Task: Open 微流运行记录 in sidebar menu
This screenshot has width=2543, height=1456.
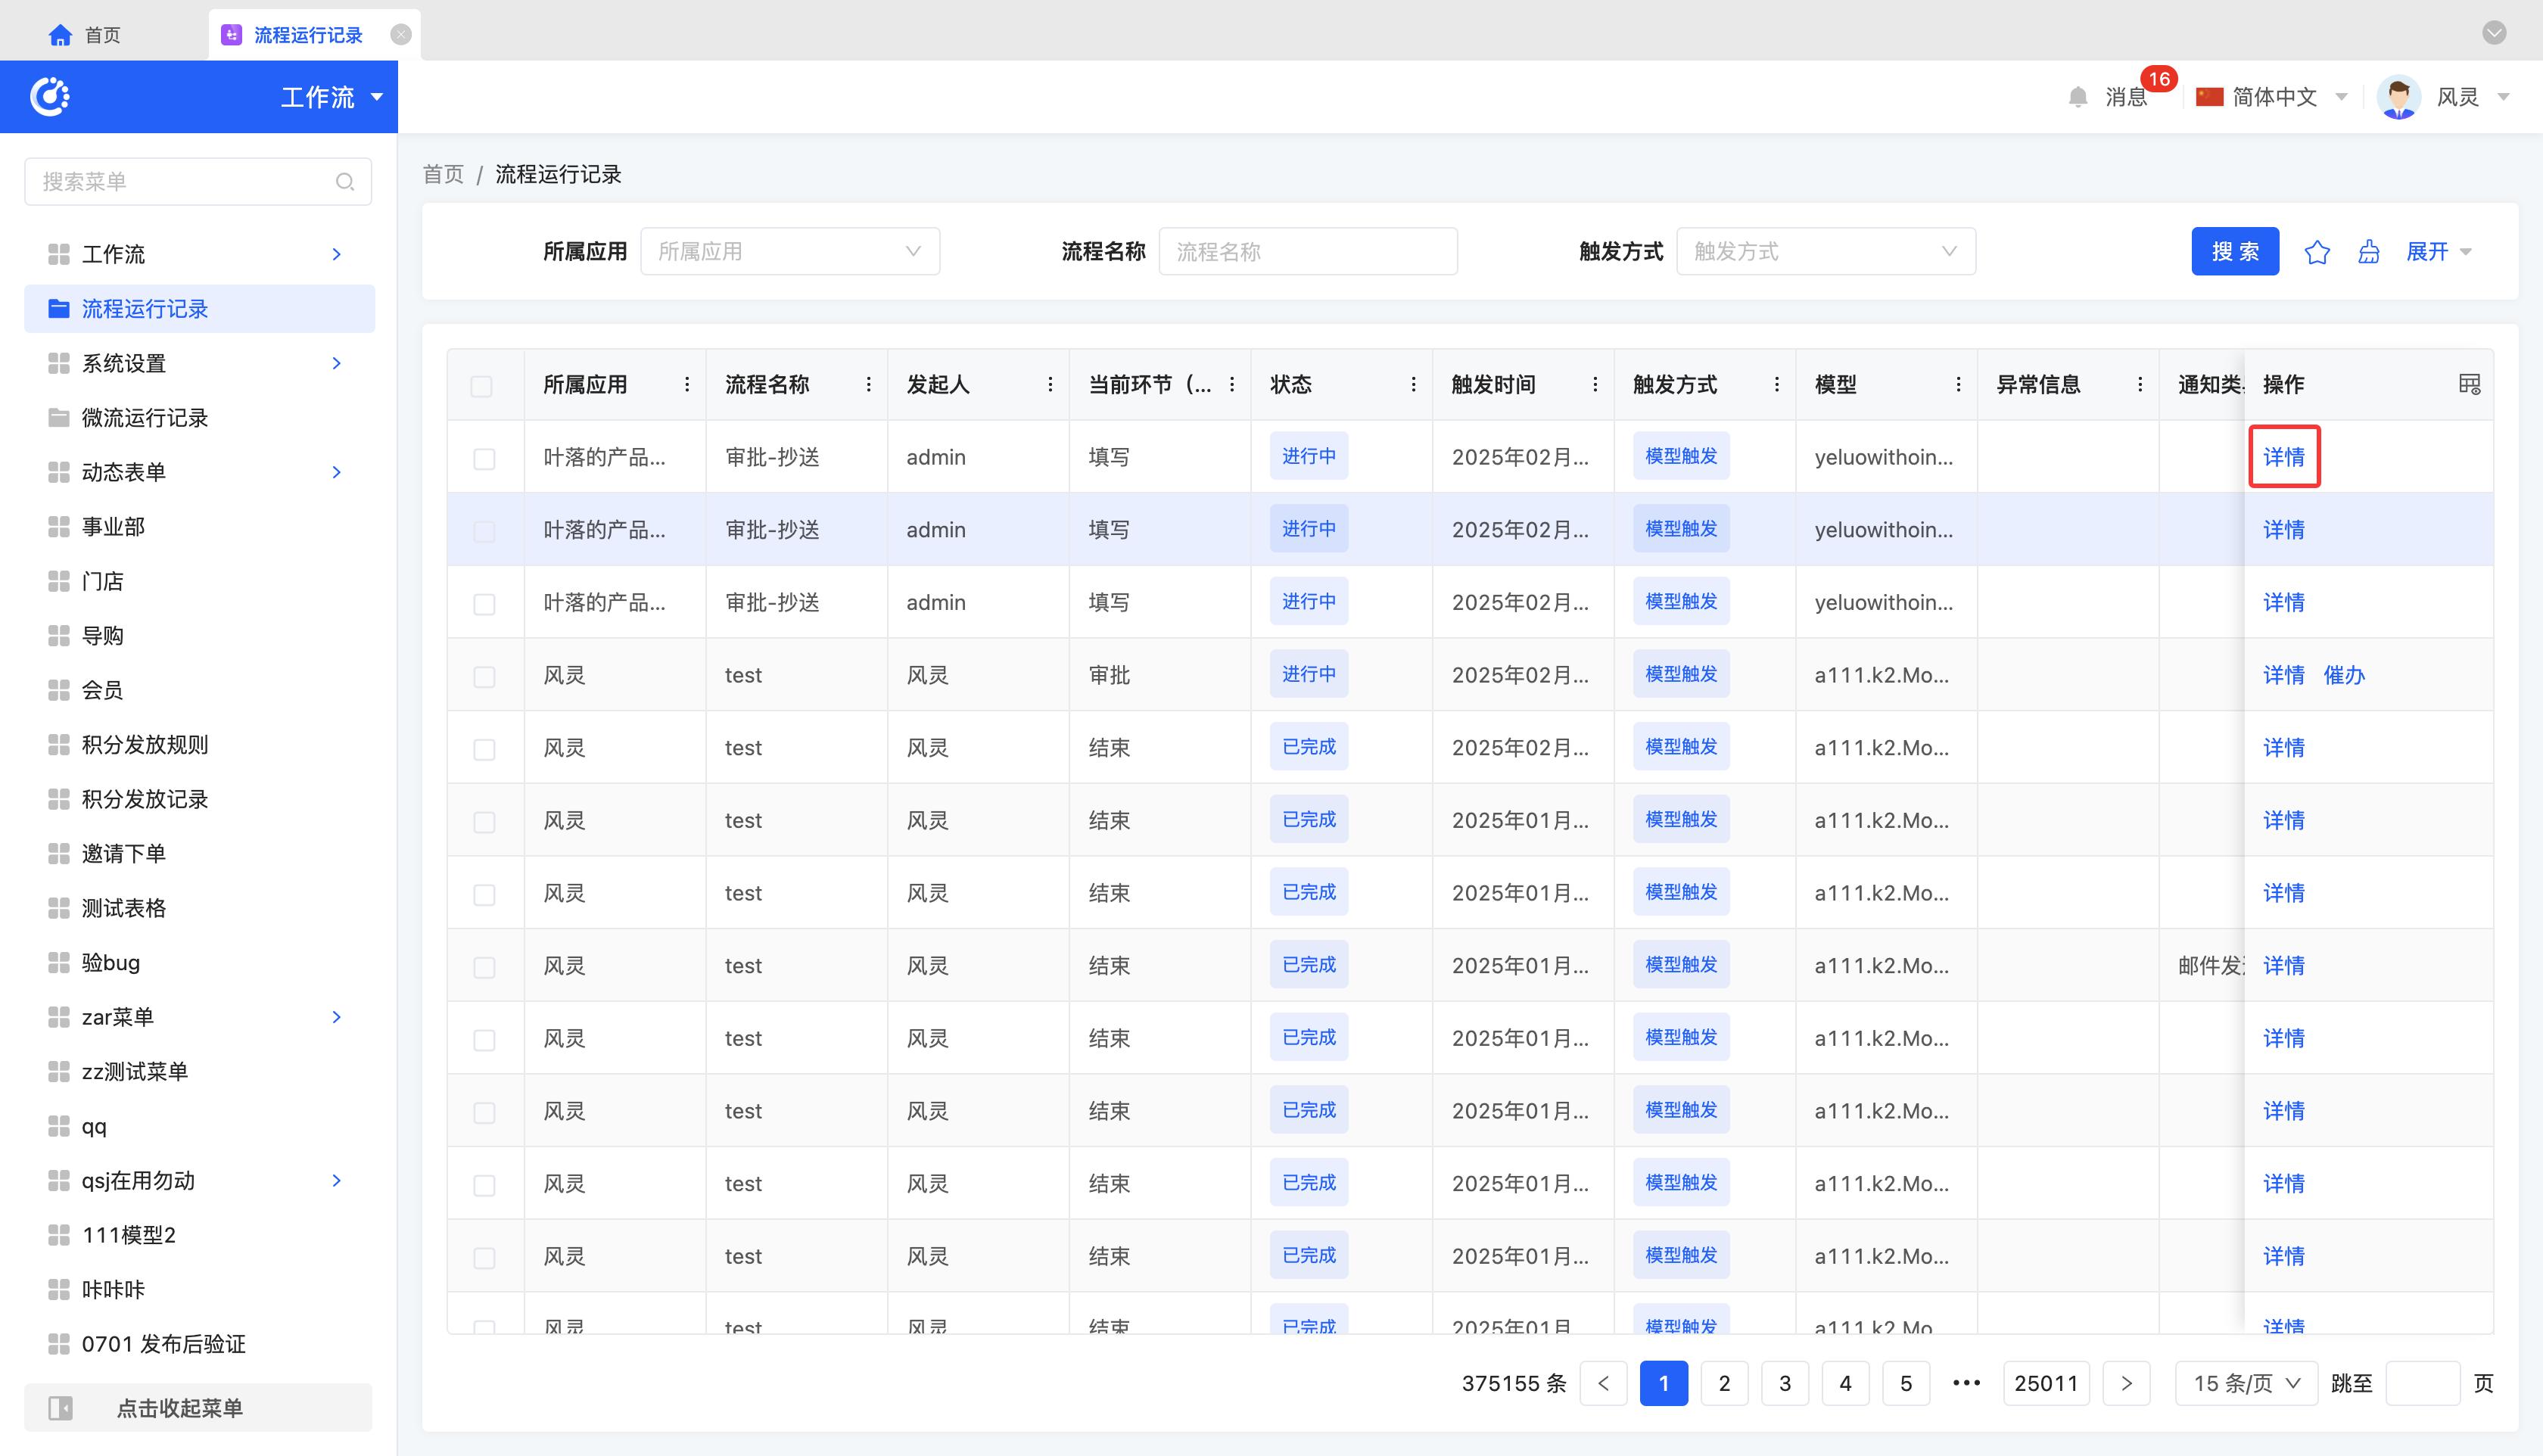Action: click(145, 418)
